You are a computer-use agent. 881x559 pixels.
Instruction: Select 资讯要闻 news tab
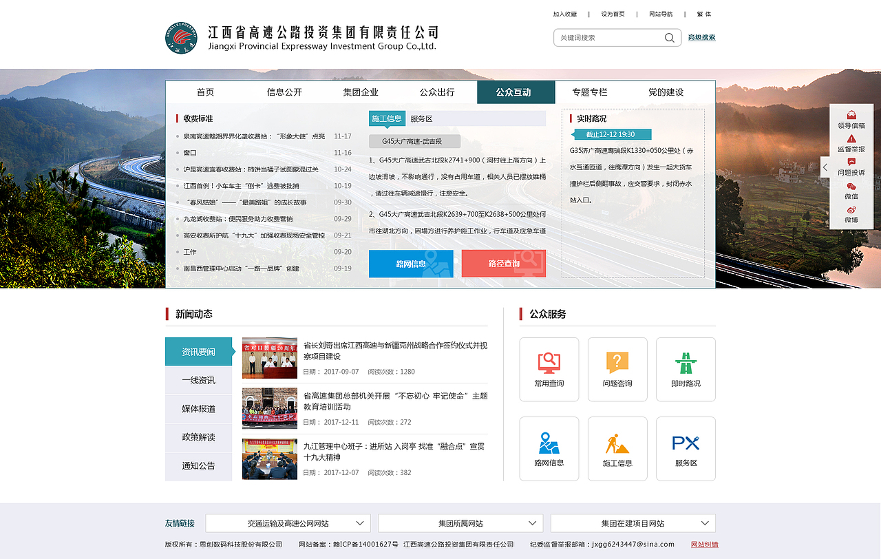coord(198,352)
